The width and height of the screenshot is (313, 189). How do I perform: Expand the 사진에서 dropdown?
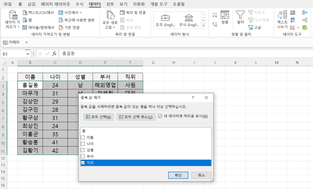pos(80,13)
